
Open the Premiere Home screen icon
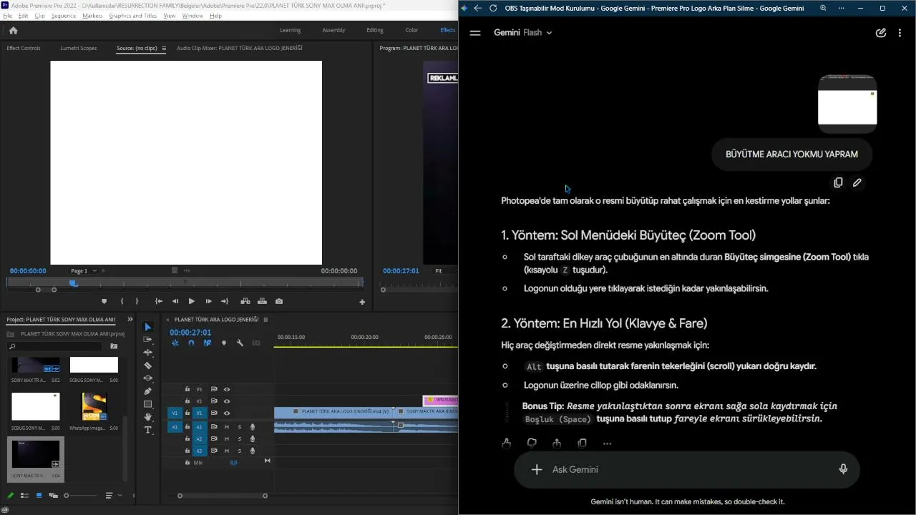[13, 30]
